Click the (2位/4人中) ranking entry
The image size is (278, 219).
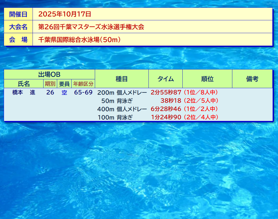click(201, 117)
